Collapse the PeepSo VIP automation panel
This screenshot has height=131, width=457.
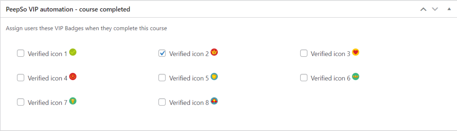449,9
